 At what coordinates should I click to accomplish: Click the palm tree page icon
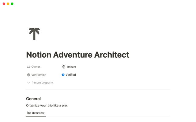click(x=34, y=34)
